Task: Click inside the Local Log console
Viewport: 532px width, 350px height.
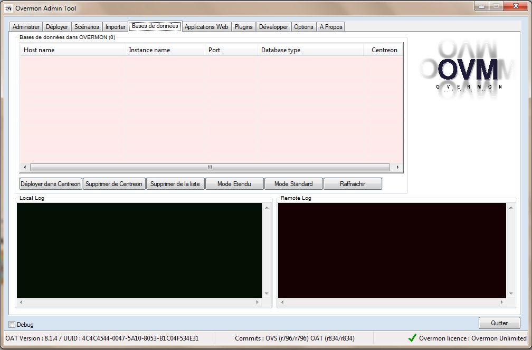Action: pyautogui.click(x=139, y=250)
